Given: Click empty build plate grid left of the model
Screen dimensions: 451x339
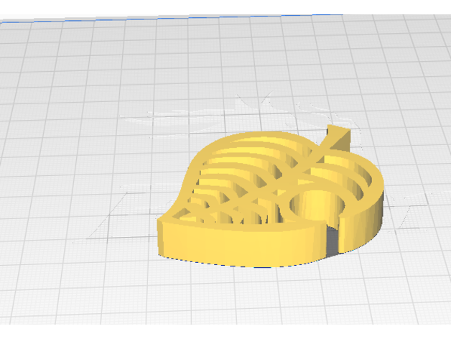Looking at the screenshot, I should 72,201.
